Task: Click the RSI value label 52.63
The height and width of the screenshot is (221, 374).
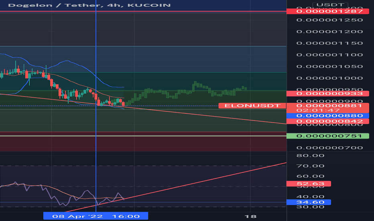Action: point(309,184)
